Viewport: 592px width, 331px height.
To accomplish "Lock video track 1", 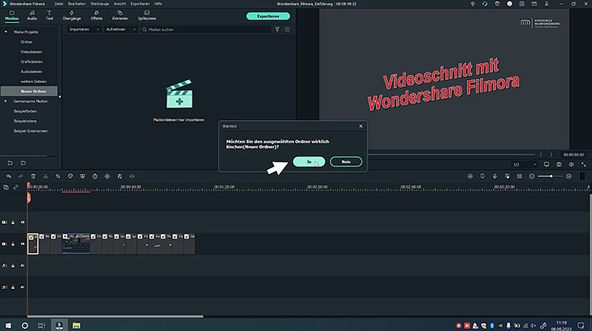I will click(13, 244).
